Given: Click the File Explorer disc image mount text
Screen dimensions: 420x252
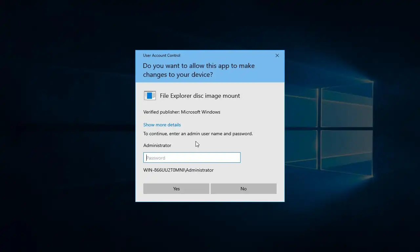Looking at the screenshot, I should click(x=200, y=96).
